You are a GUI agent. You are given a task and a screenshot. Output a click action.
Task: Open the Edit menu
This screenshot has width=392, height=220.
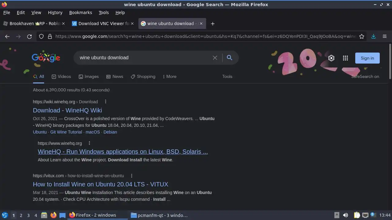(x=21, y=13)
